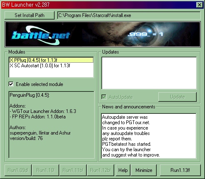
Task: Click 'changed to PGTour.net.' news line
Action: (126, 123)
